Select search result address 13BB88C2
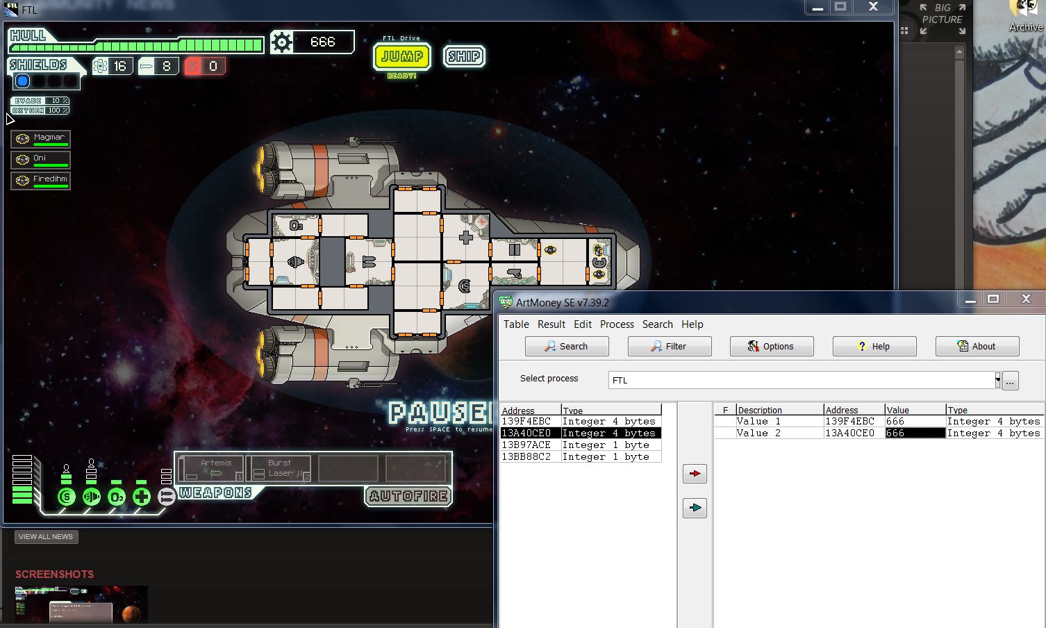 point(581,456)
